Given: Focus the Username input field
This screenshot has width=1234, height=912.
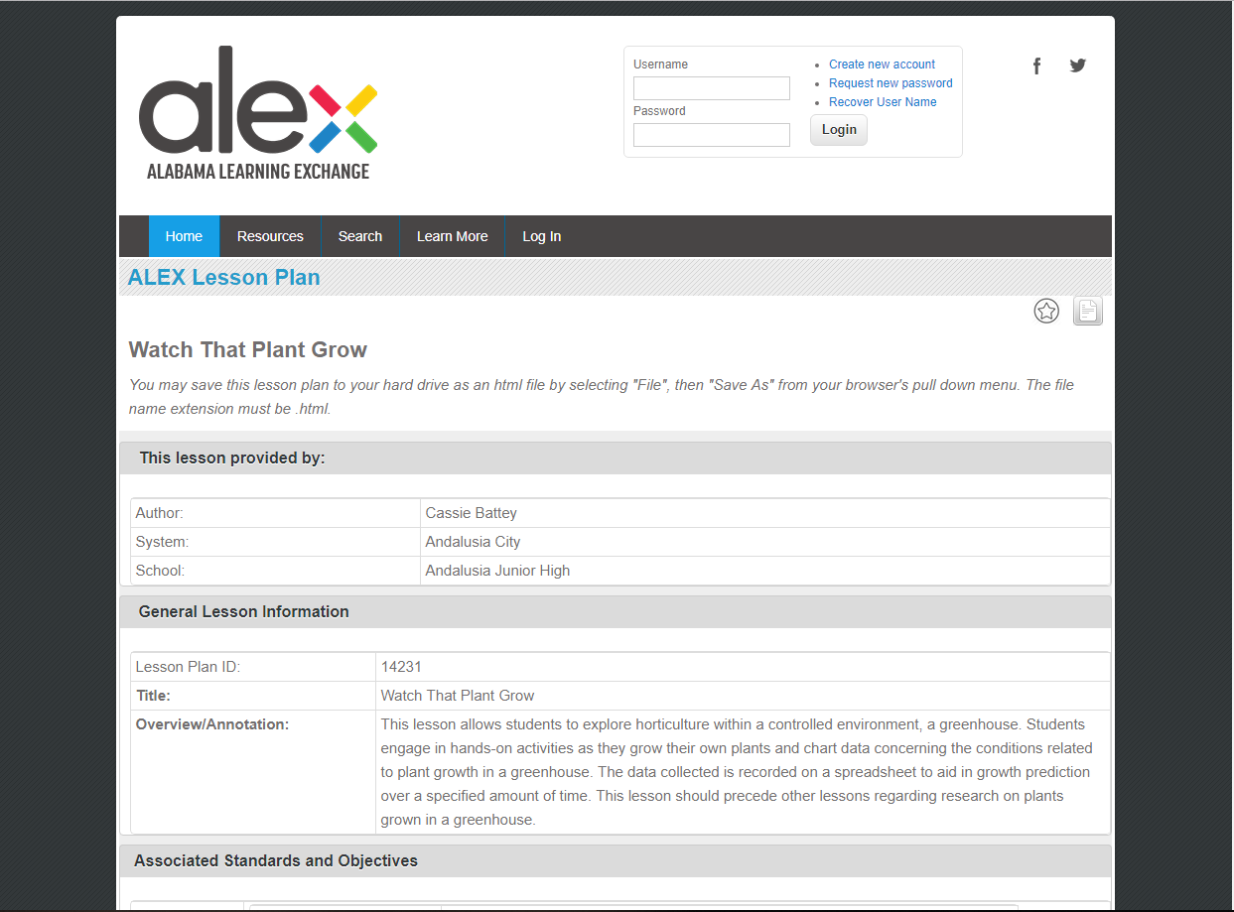Looking at the screenshot, I should [711, 88].
